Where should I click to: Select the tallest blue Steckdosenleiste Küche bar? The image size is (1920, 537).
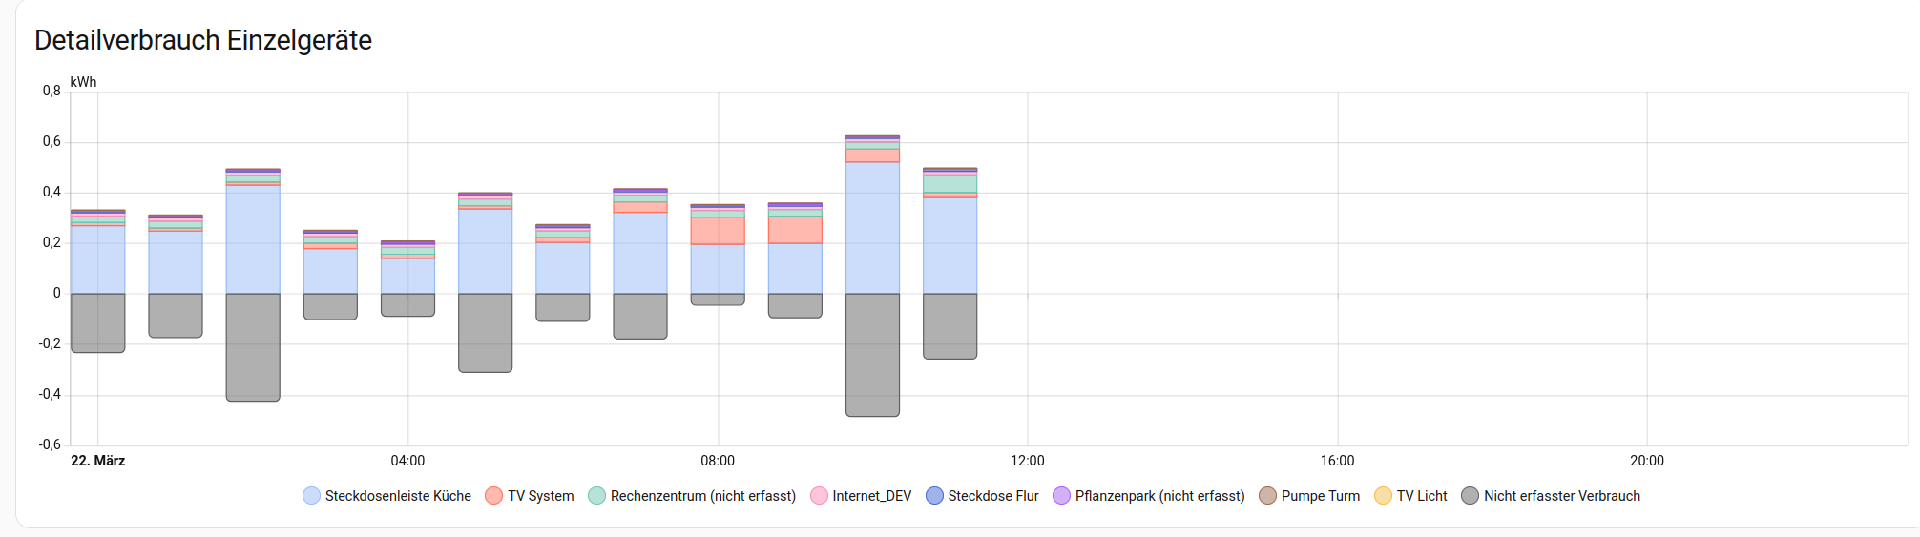(x=872, y=229)
